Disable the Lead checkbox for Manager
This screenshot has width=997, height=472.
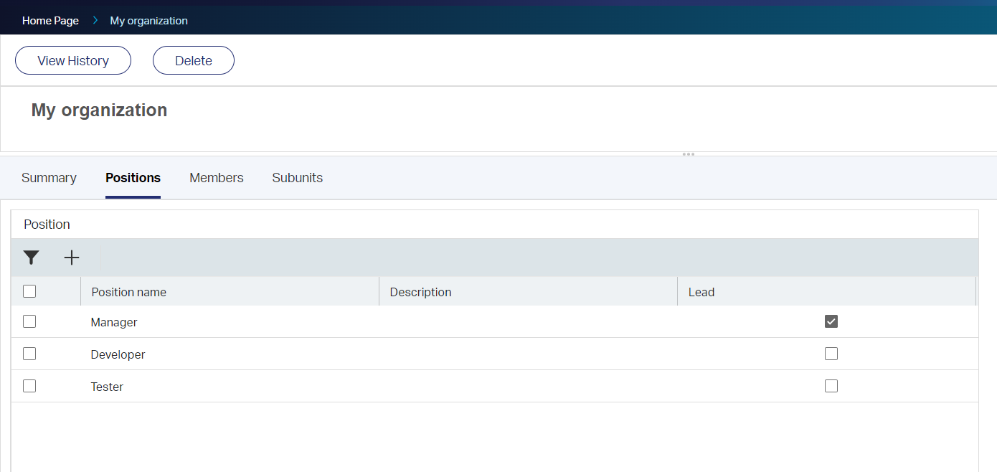pos(831,321)
